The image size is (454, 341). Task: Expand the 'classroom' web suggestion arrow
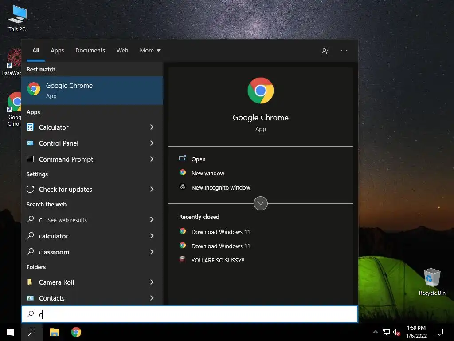point(152,252)
